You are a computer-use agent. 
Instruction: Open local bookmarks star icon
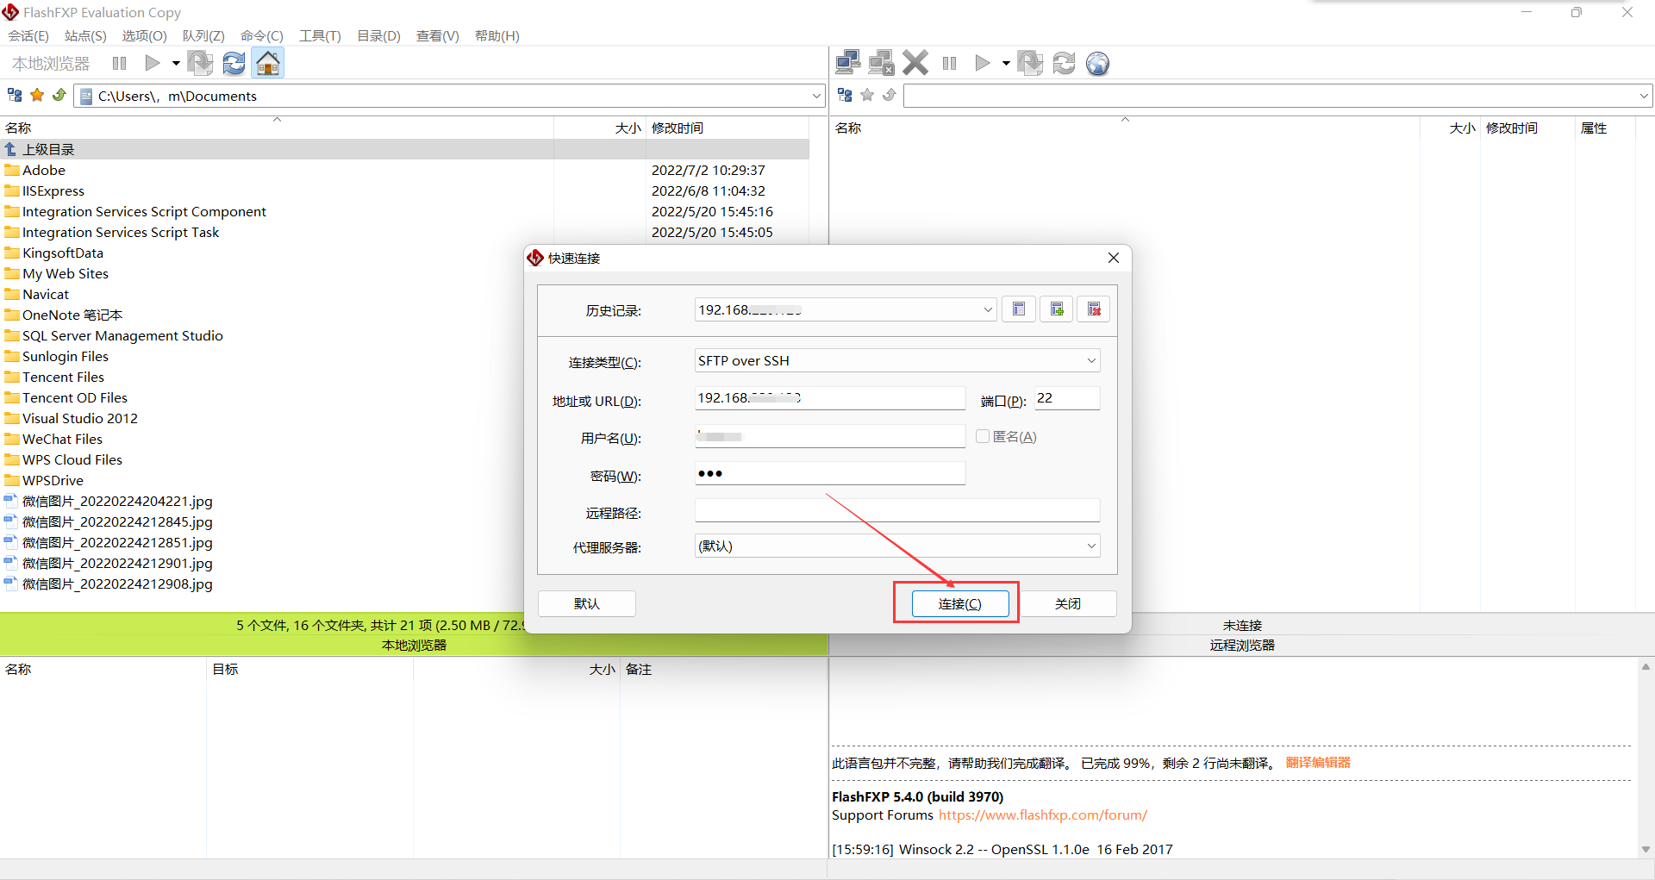(x=37, y=95)
